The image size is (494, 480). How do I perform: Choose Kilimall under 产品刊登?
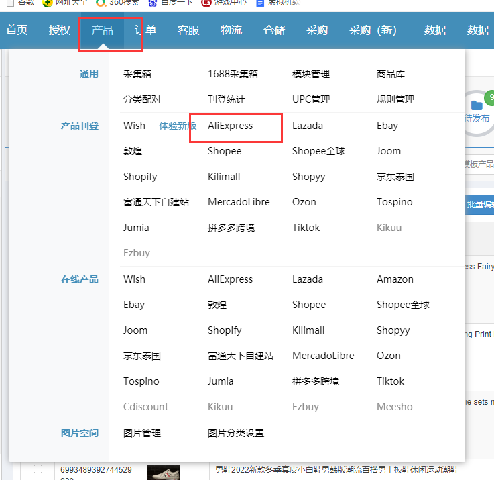[224, 177]
